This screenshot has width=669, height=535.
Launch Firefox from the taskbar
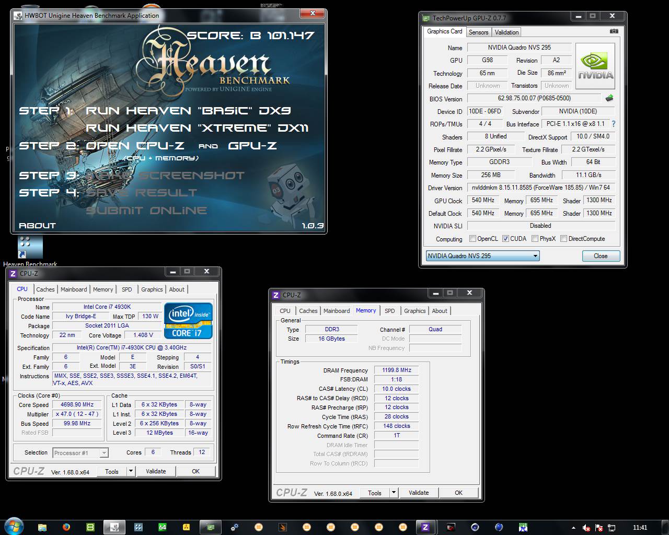pyautogui.click(x=66, y=527)
